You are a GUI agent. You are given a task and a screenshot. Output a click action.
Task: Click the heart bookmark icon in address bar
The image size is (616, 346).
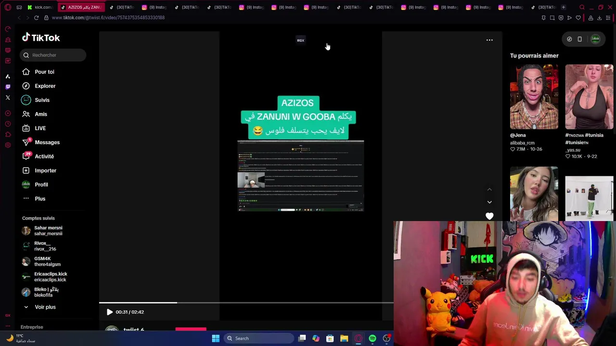(x=578, y=18)
